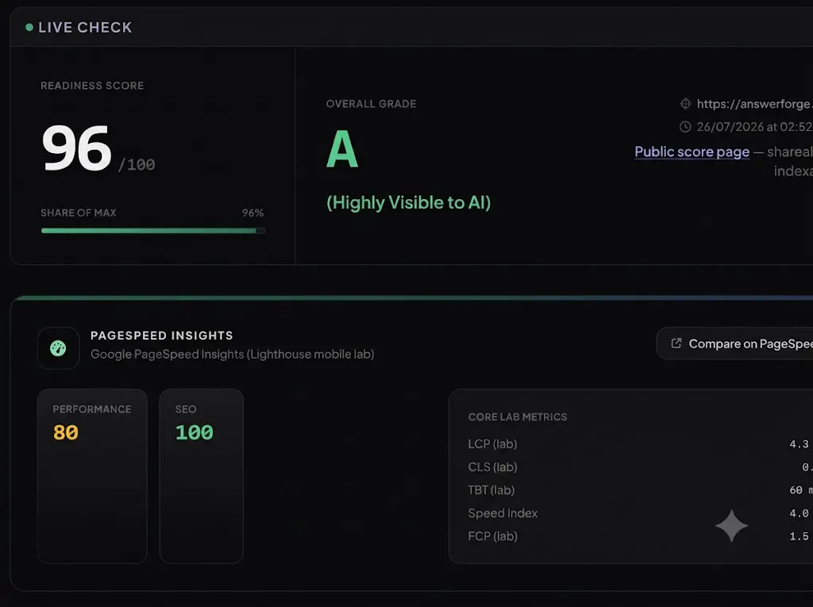The width and height of the screenshot is (813, 607).
Task: Click the overall grade A letter
Action: pos(342,148)
